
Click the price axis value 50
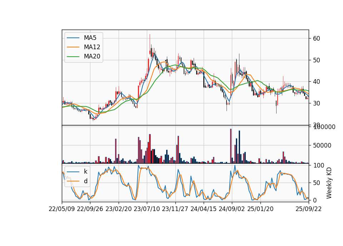[x=317, y=60]
